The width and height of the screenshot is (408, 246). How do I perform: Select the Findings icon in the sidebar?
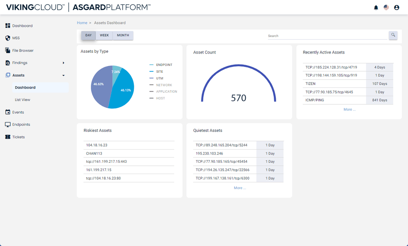(x=8, y=63)
